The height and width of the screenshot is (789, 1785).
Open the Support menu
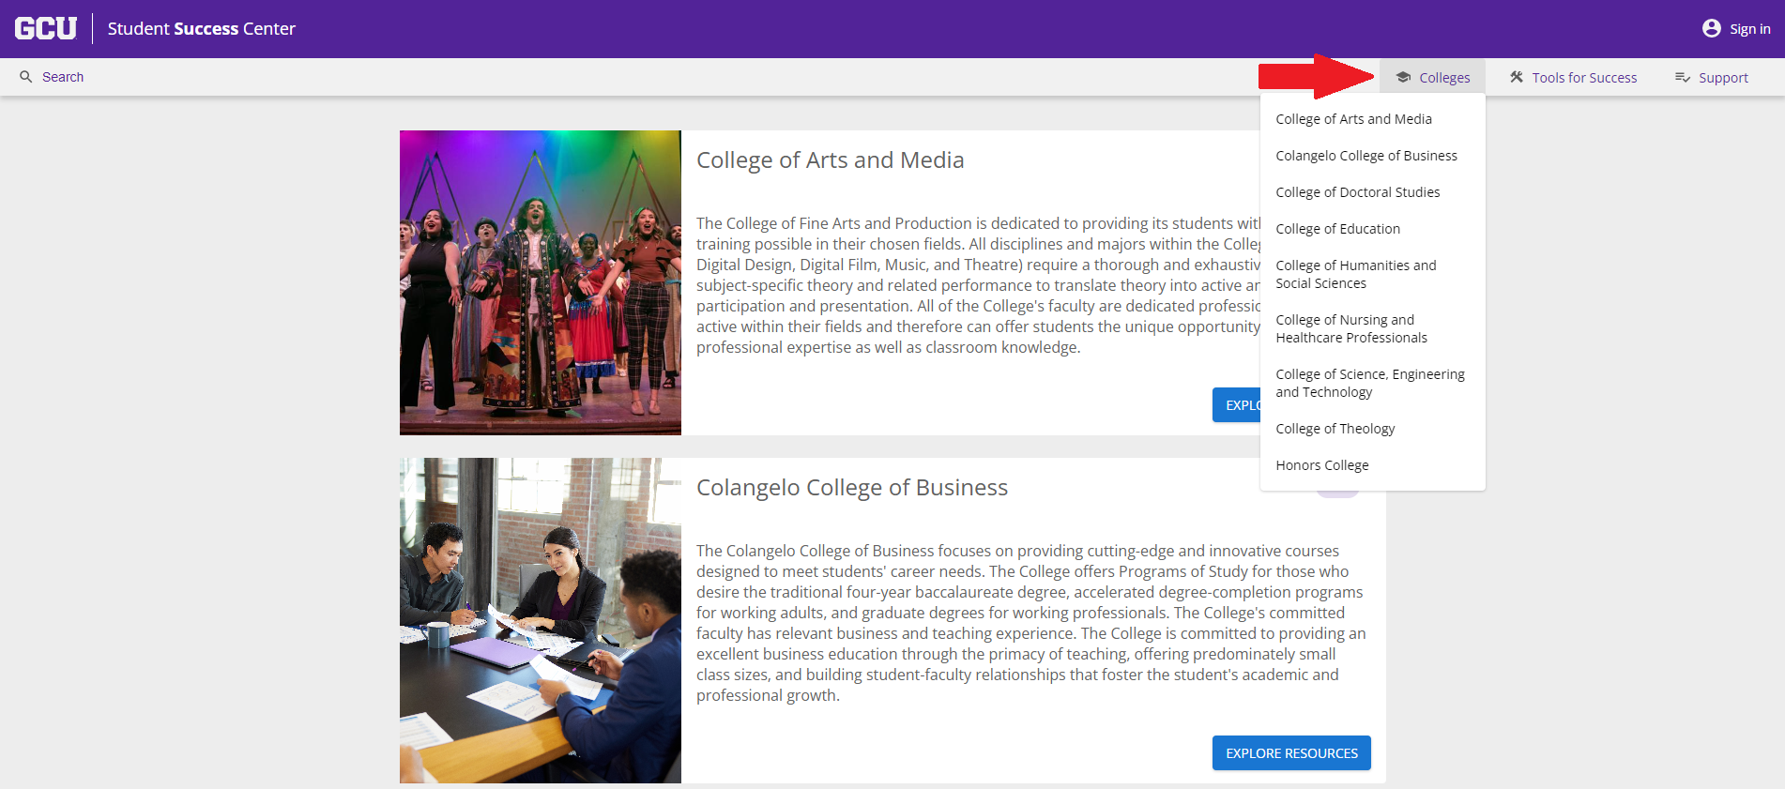tap(1712, 78)
